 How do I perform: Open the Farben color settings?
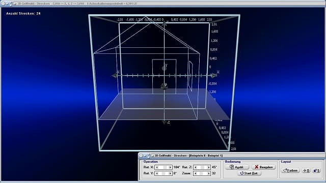coord(290,171)
